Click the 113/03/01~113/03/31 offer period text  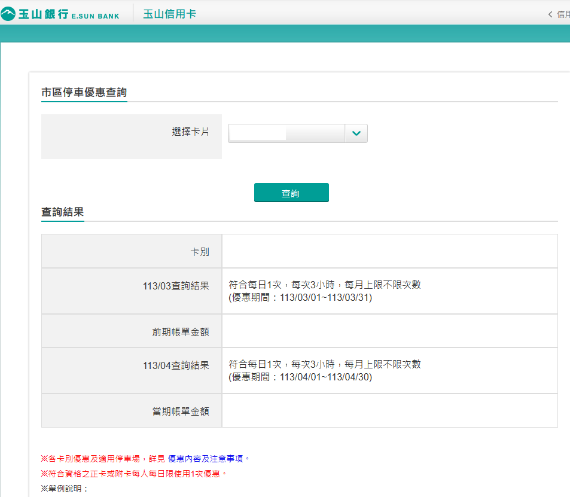coord(325,297)
